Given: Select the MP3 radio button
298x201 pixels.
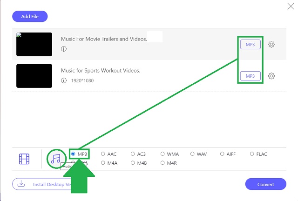Looking at the screenshot, I should click(x=73, y=154).
